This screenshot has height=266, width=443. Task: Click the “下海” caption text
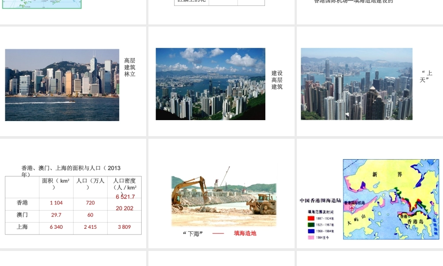pyautogui.click(x=193, y=234)
